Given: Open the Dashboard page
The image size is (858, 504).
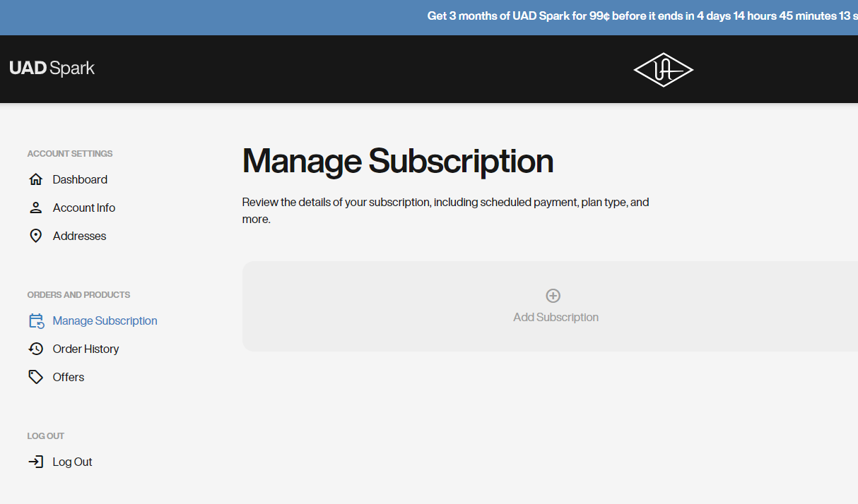Looking at the screenshot, I should click(80, 179).
